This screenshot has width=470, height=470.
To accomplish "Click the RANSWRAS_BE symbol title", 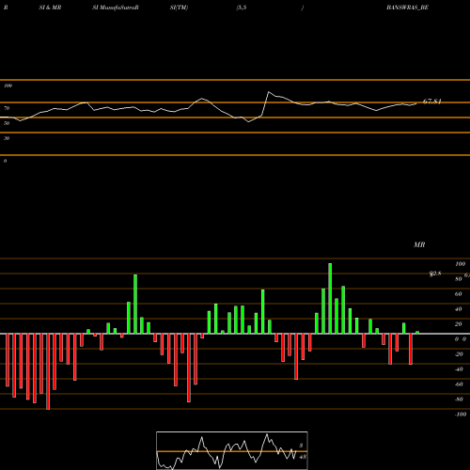I will [x=407, y=8].
